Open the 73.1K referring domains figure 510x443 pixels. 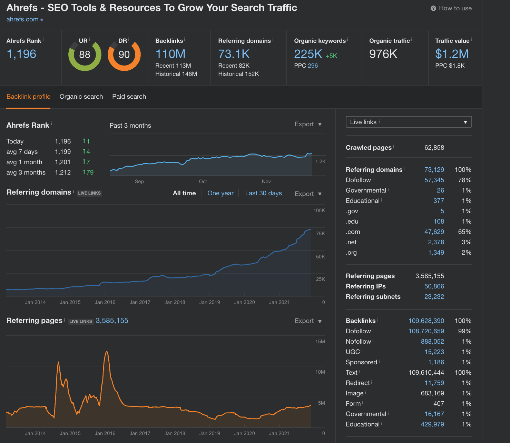pyautogui.click(x=234, y=54)
